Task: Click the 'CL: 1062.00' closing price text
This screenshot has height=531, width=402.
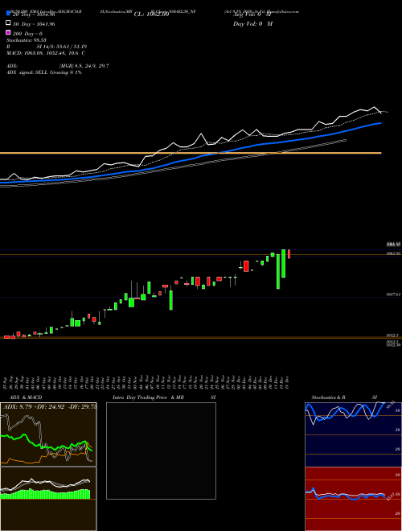Action: click(151, 14)
